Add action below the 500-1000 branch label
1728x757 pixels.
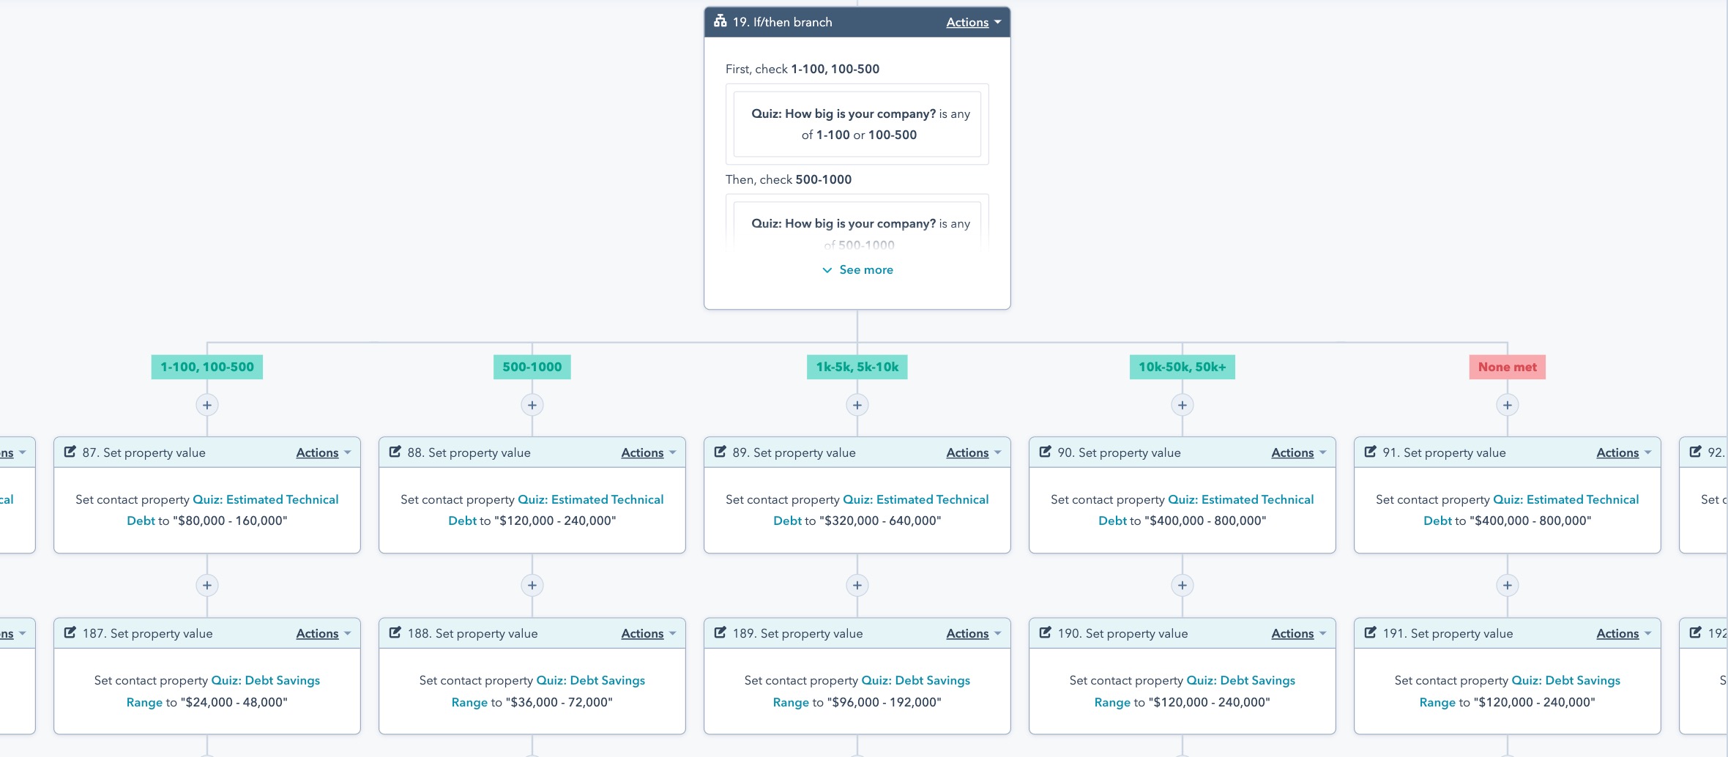532,405
